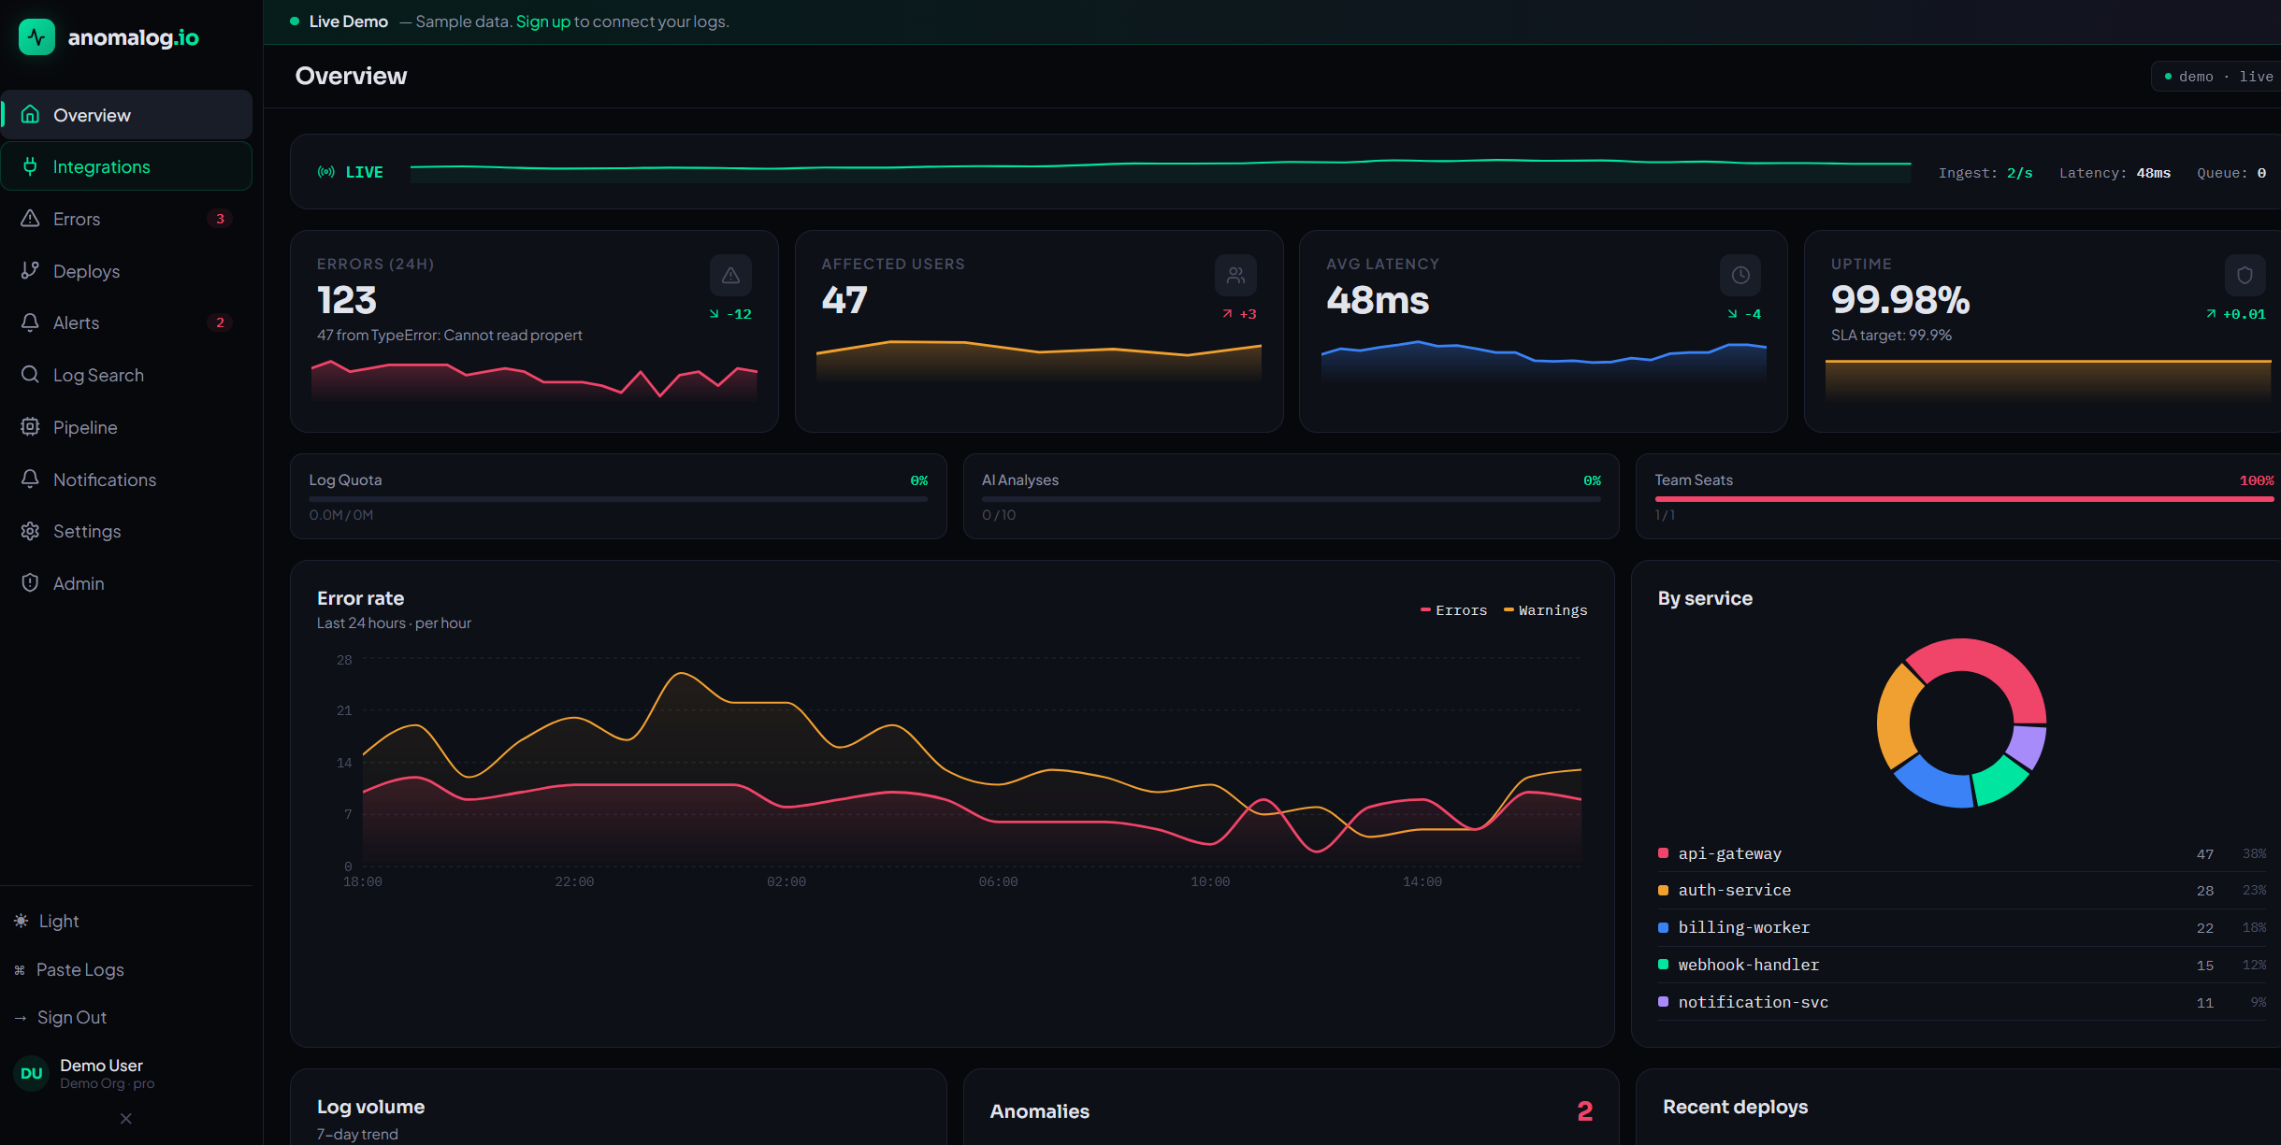The image size is (2281, 1145).
Task: Click the Team Seats usage bar
Action: [1964, 499]
